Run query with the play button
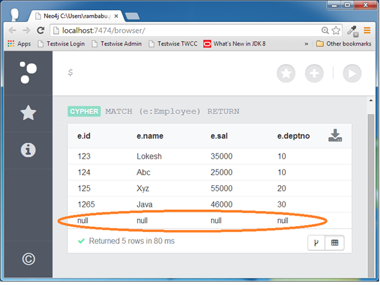Image resolution: width=380 pixels, height=285 pixels. click(x=352, y=73)
